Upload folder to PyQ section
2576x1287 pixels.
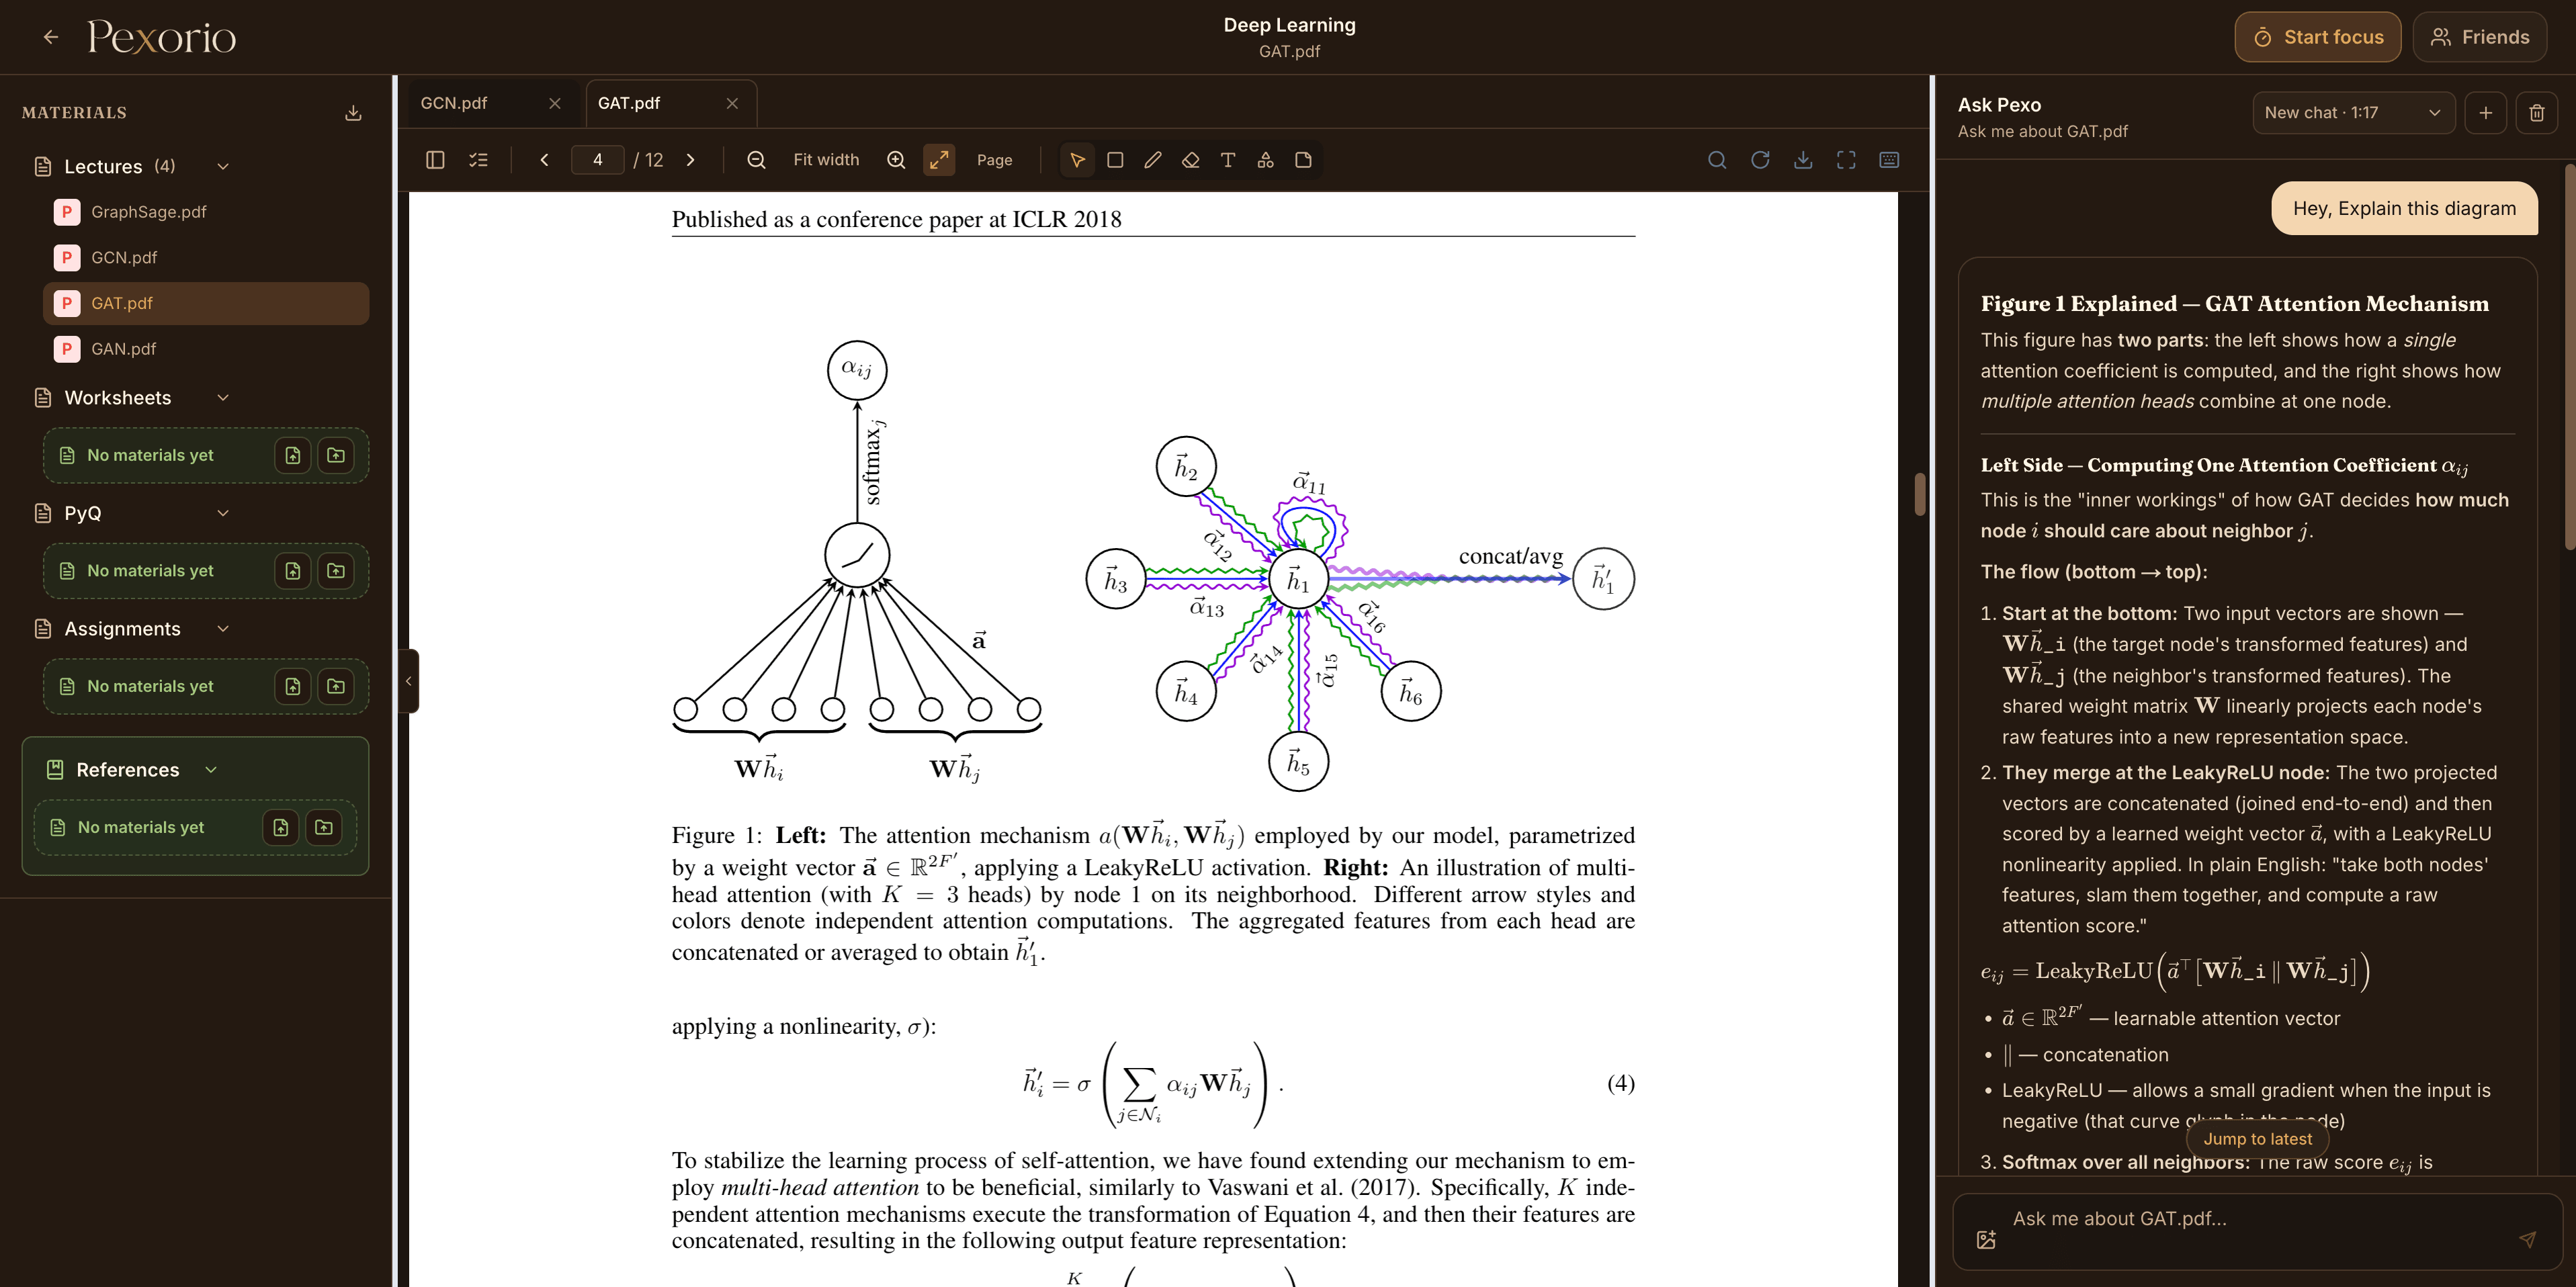click(x=336, y=571)
